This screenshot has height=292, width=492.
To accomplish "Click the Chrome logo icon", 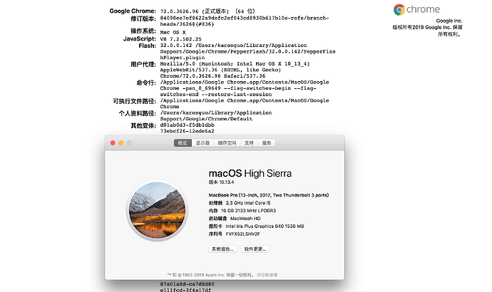I will [399, 10].
